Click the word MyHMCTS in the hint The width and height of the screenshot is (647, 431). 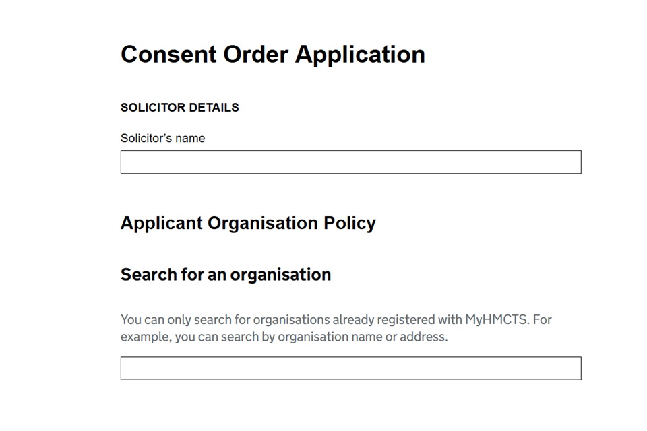click(x=497, y=320)
